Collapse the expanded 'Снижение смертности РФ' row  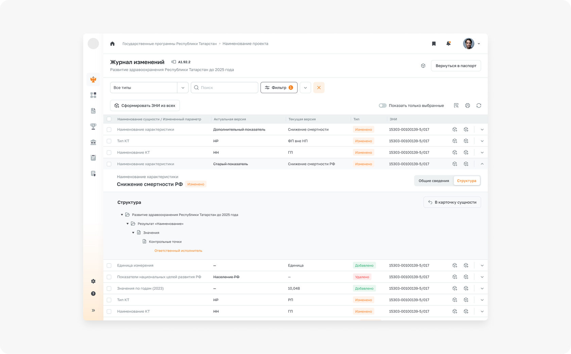(482, 164)
